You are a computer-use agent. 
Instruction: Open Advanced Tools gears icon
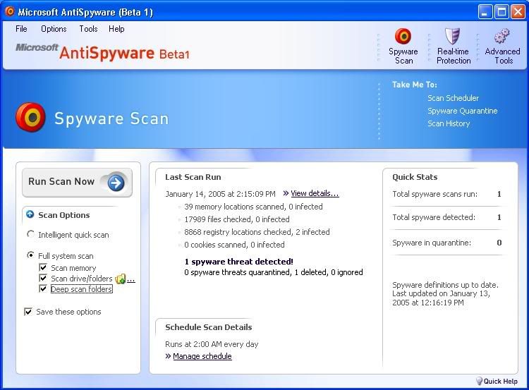[501, 36]
